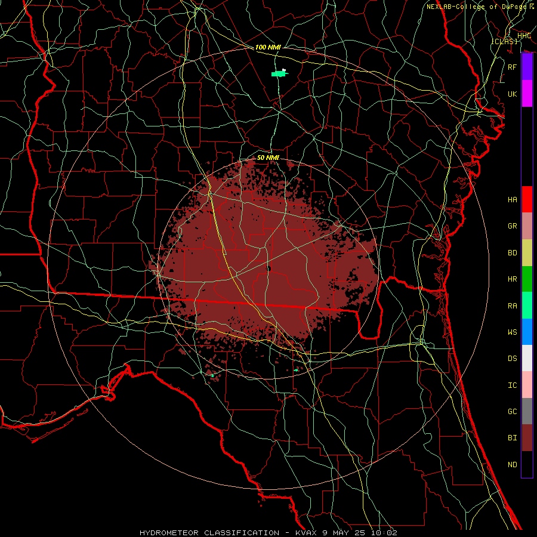This screenshot has height=537, width=537.
Task: Select the "GC" legend label
Action: click(513, 412)
